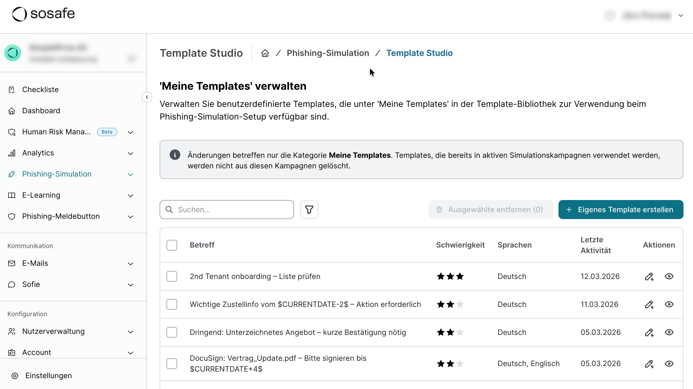The image size is (693, 389).
Task: Preview the Wichtige Zustellinfo template
Action: (x=669, y=304)
